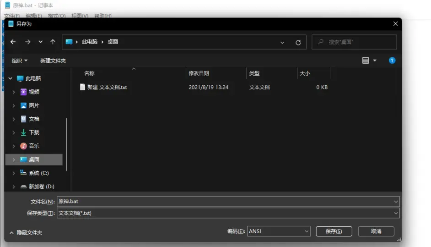Open the 组织 menu

[x=20, y=60]
